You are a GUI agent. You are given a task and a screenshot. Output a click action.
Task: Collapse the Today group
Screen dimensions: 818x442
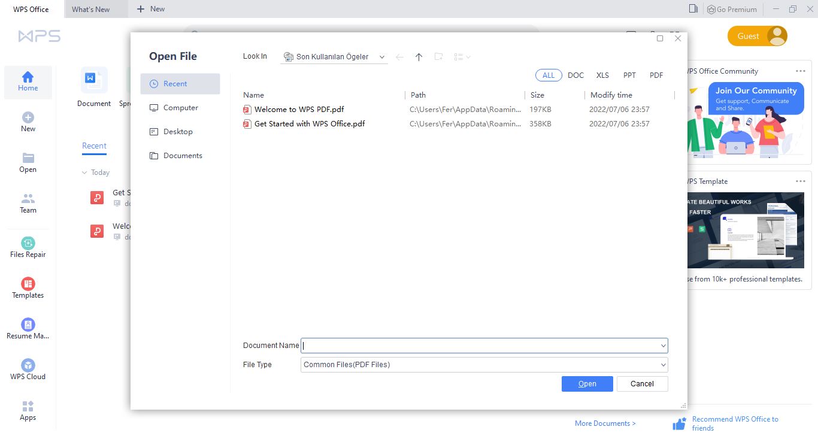(84, 172)
